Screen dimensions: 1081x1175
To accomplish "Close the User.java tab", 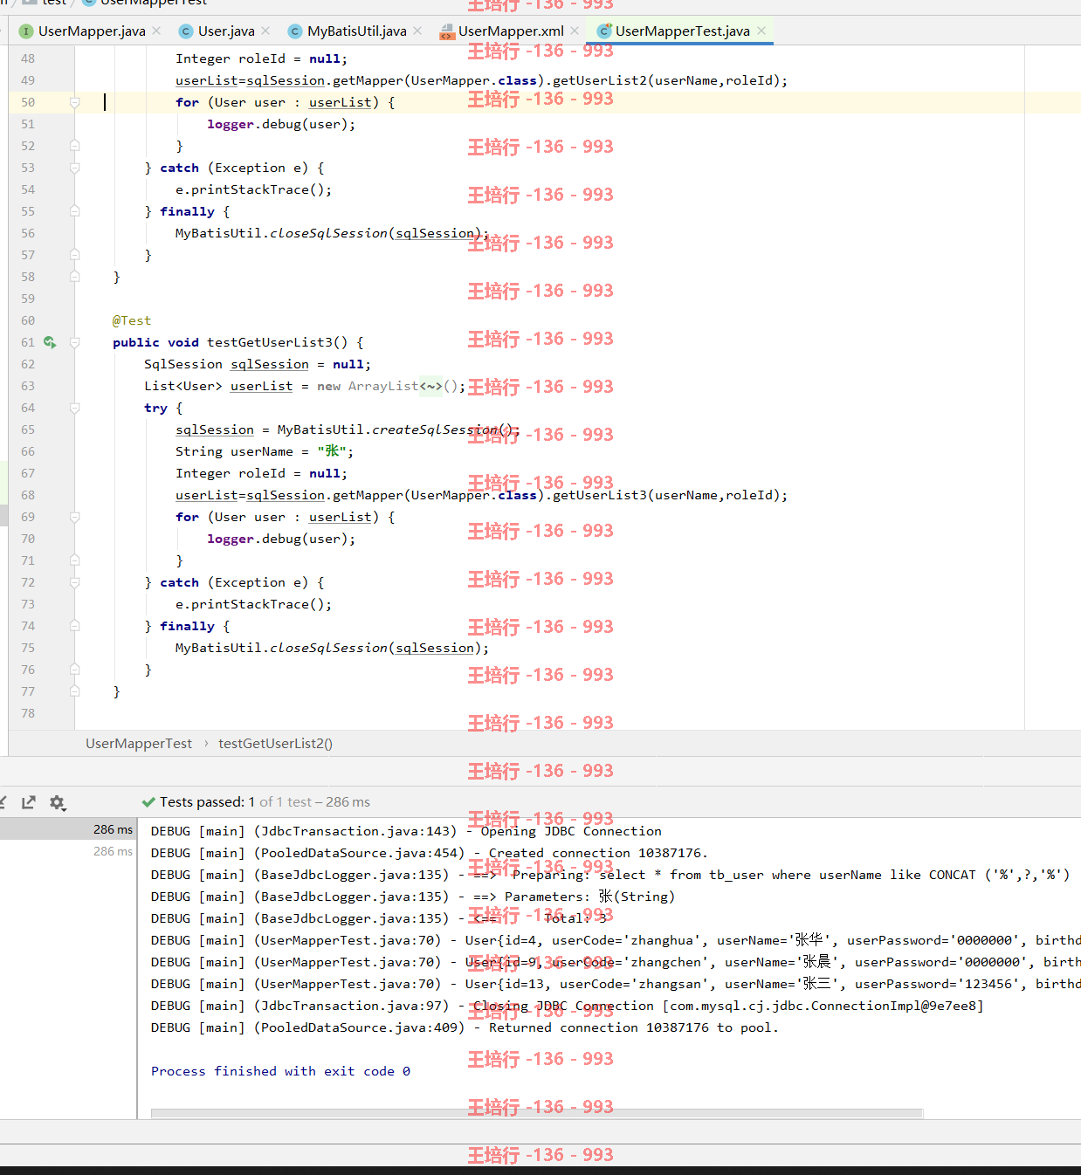I will tap(265, 31).
